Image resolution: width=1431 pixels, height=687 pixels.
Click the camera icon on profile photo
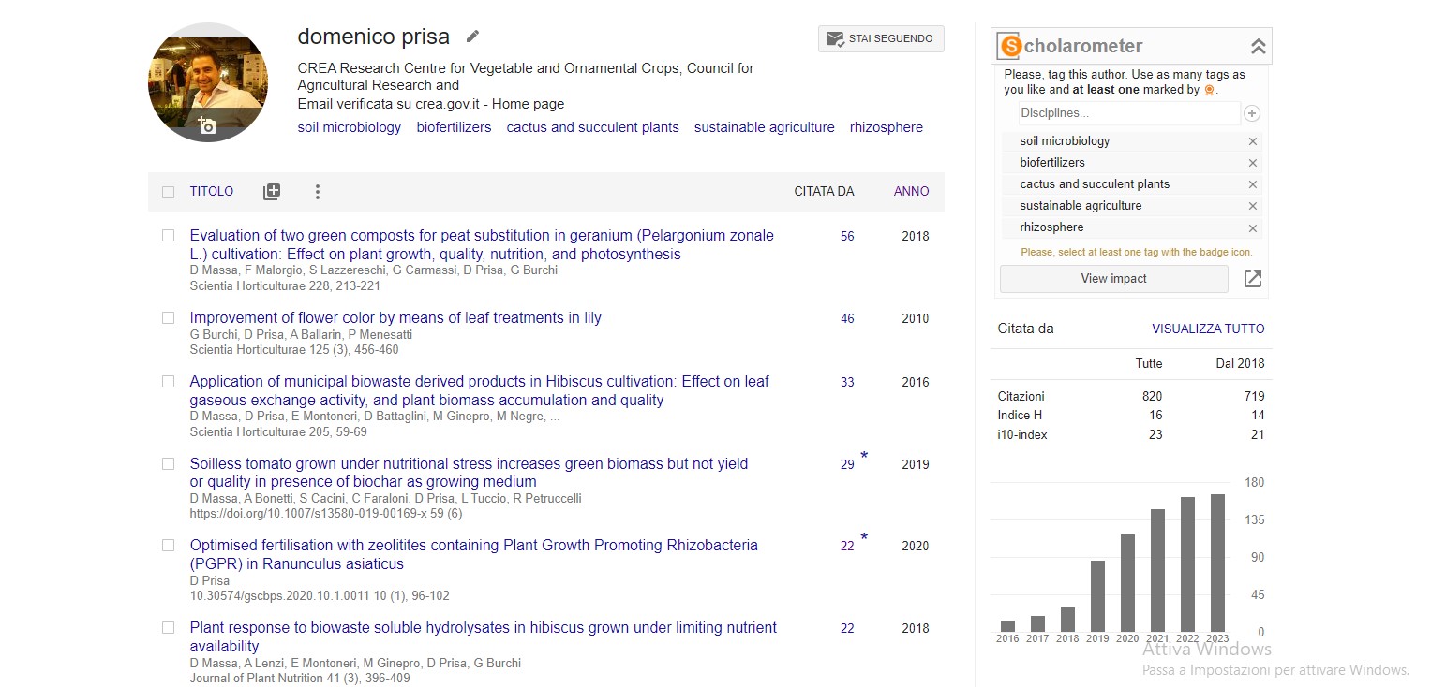[208, 125]
